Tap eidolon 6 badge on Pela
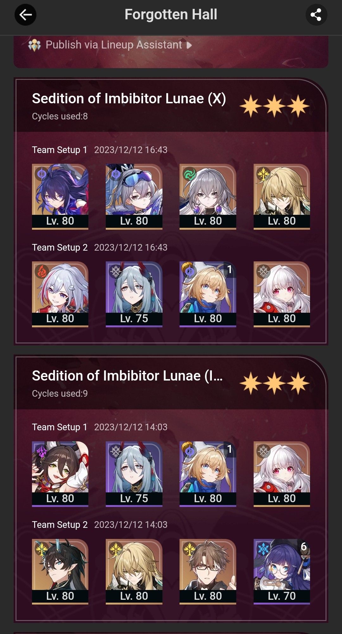342x634 pixels. [304, 547]
